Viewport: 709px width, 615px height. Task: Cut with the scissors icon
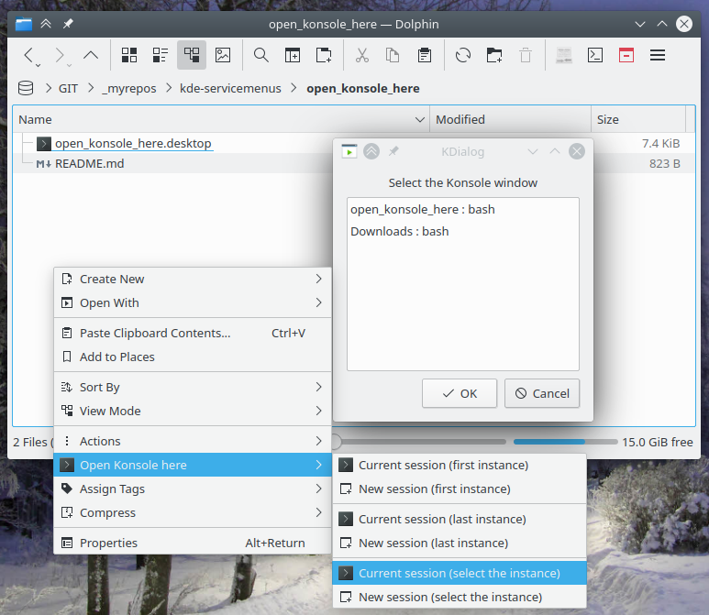tap(361, 55)
